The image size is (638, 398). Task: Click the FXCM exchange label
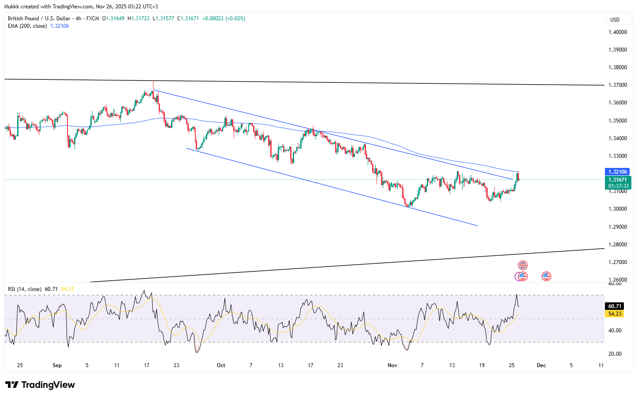tap(93, 19)
